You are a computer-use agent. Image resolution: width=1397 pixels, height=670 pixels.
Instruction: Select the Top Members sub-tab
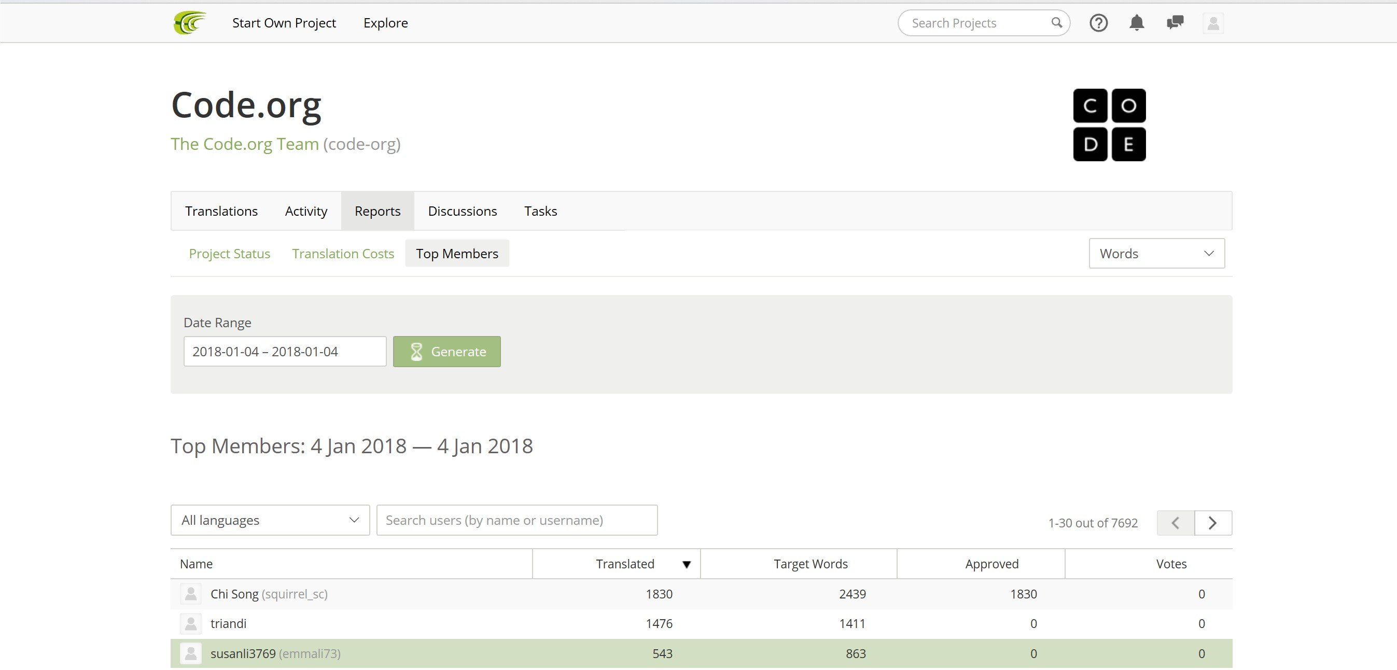(457, 254)
